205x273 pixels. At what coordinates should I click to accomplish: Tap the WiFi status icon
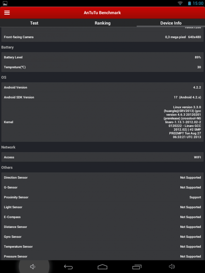[180, 3]
